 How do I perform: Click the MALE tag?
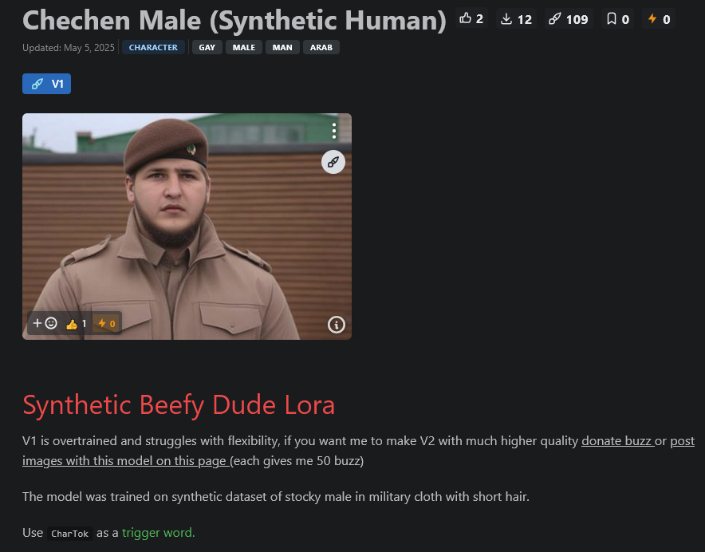click(x=244, y=47)
